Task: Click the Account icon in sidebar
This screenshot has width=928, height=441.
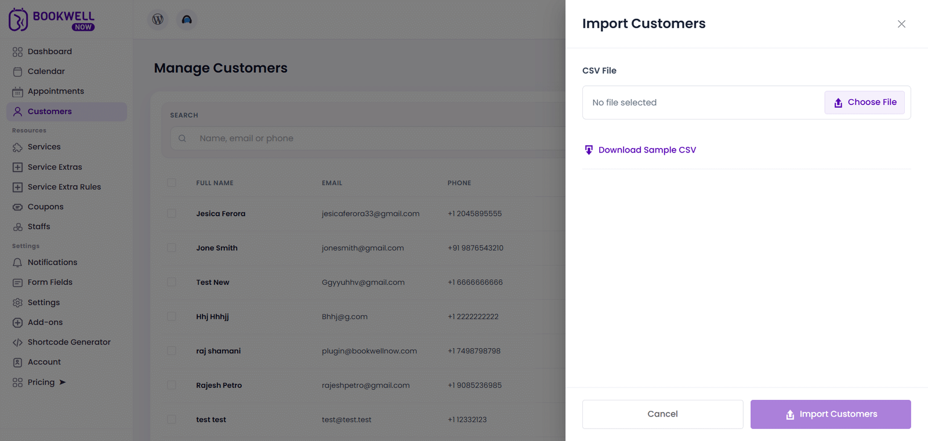Action: (17, 362)
